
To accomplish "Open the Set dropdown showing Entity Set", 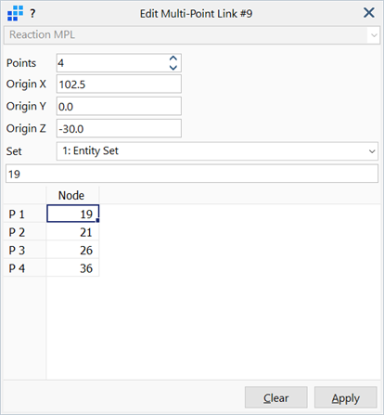I will [x=217, y=151].
